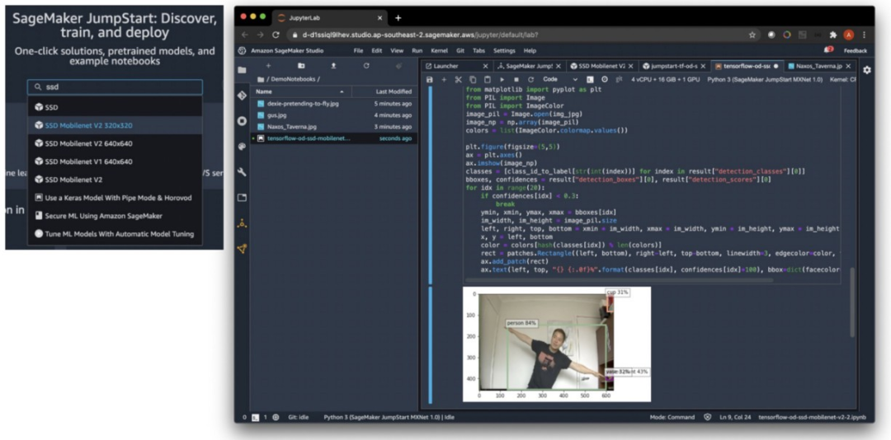This screenshot has width=891, height=440.
Task: Open the palette commands sidebar icon
Action: [242, 147]
